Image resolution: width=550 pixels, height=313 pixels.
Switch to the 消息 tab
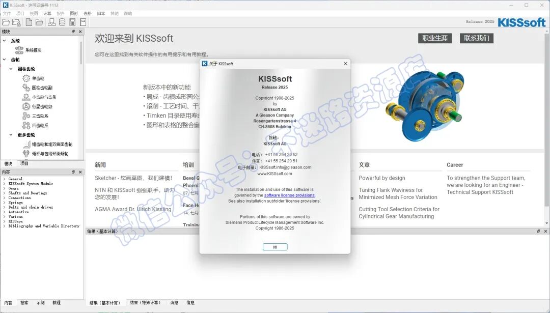coord(174,302)
